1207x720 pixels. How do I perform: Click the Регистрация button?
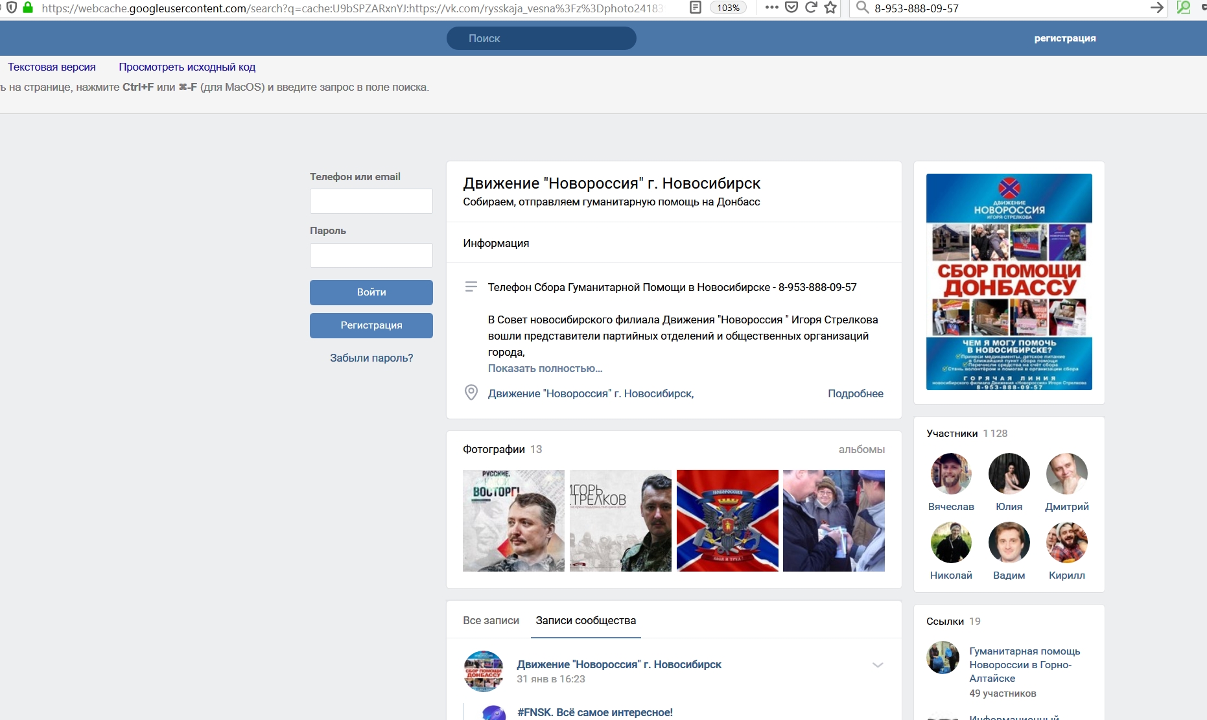coord(371,325)
